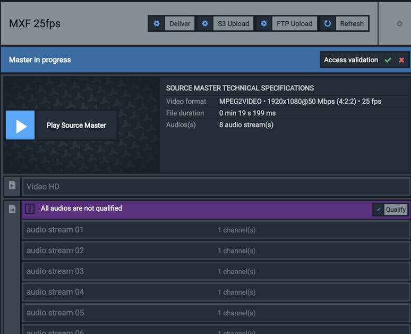Approve access validation with green checkmark

coord(388,60)
